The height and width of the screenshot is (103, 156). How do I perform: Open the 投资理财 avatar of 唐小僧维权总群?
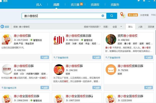click(x=7, y=70)
